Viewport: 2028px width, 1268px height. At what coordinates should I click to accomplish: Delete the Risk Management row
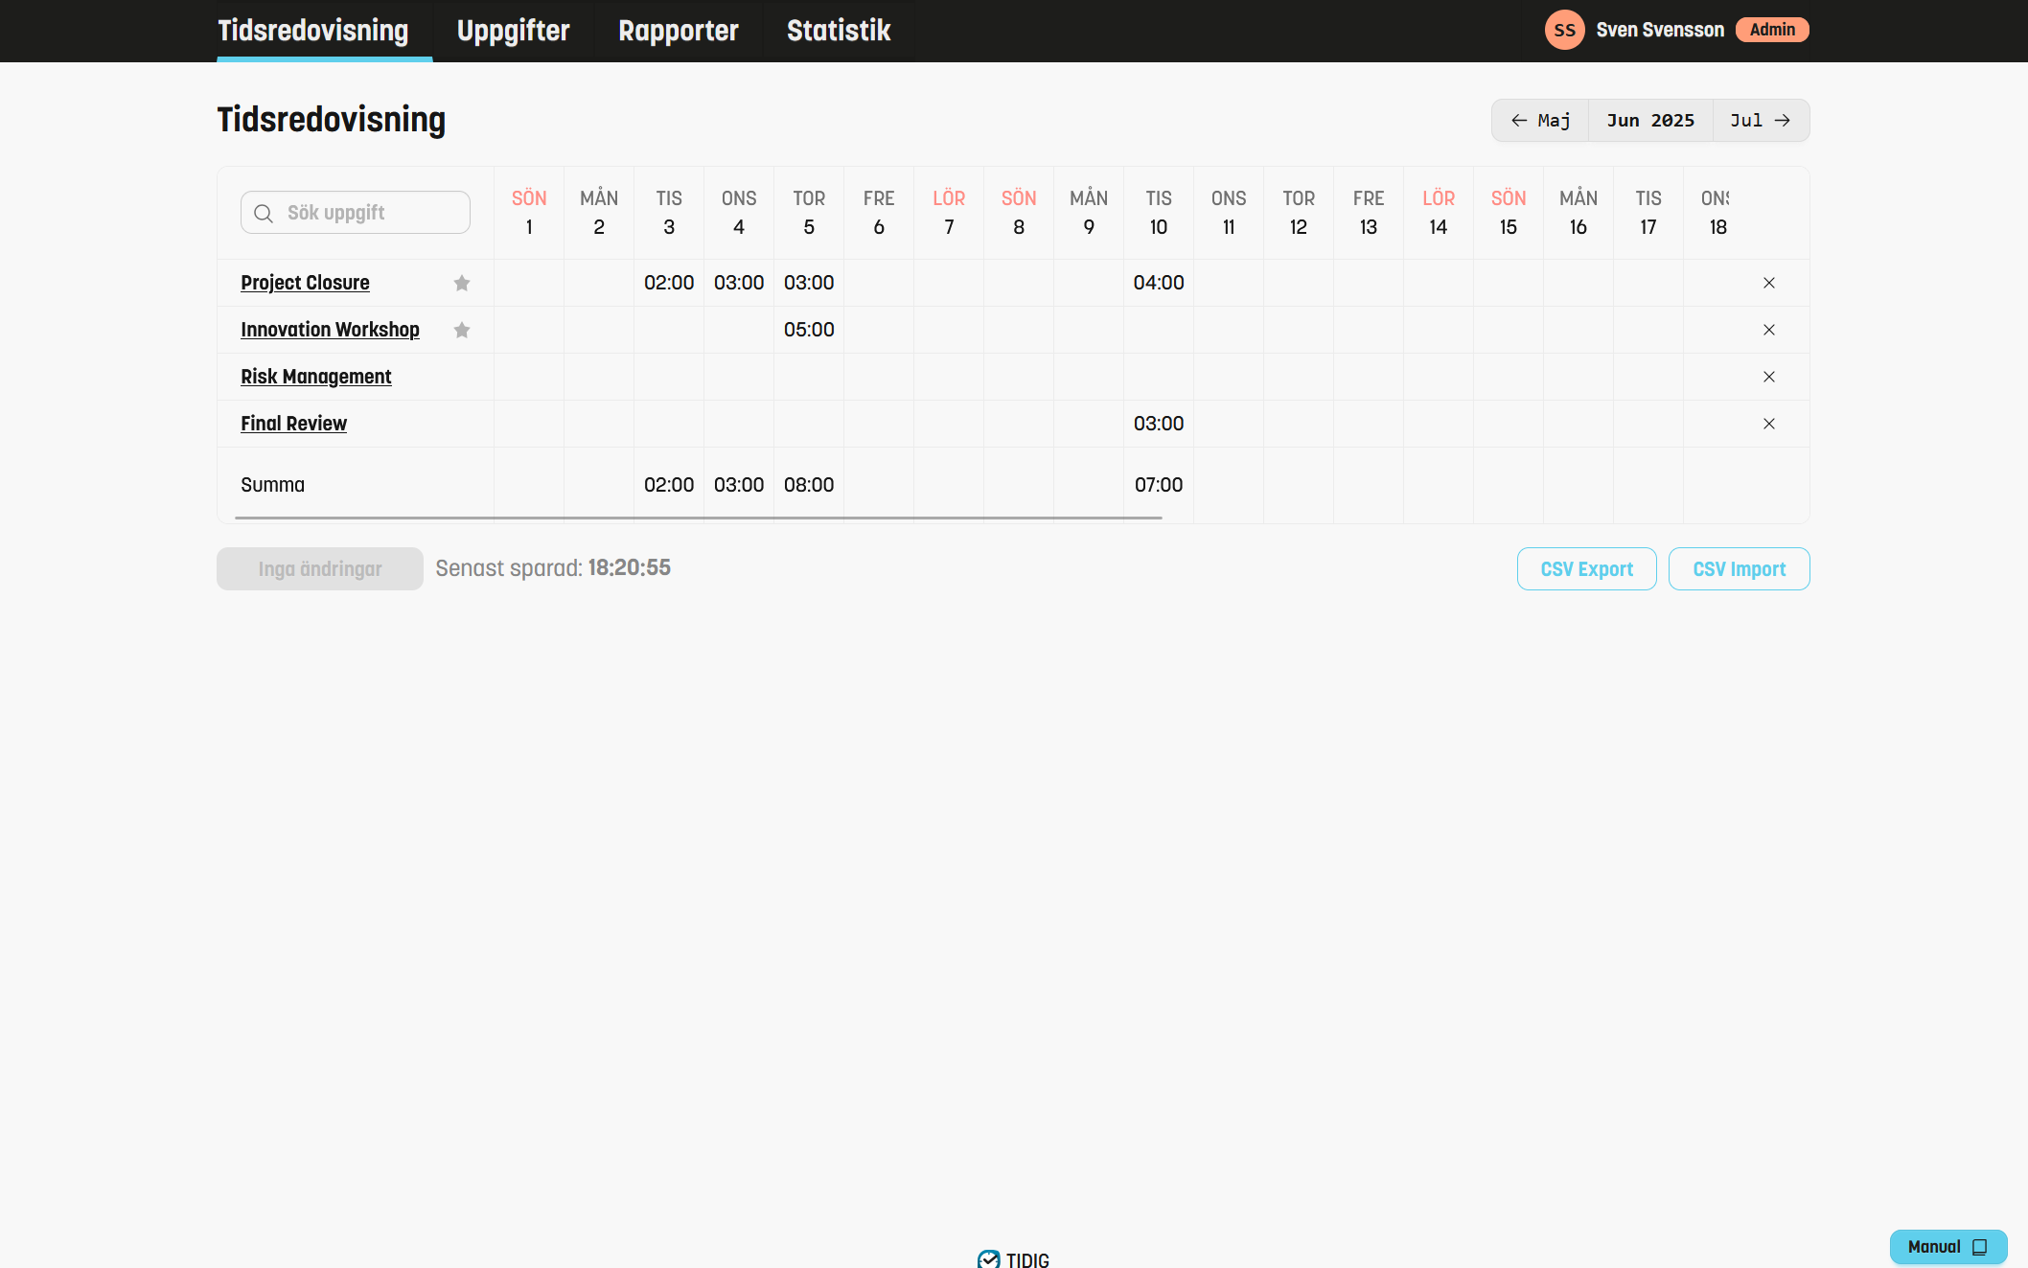coord(1769,377)
